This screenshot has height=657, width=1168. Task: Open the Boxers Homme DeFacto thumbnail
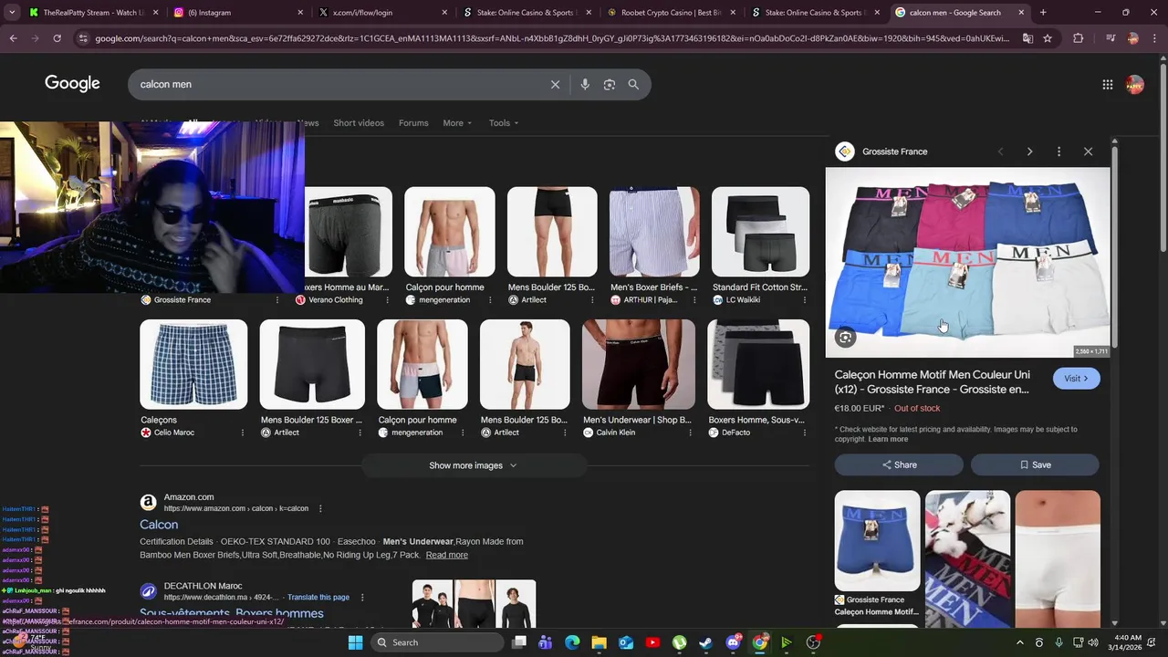(x=758, y=364)
